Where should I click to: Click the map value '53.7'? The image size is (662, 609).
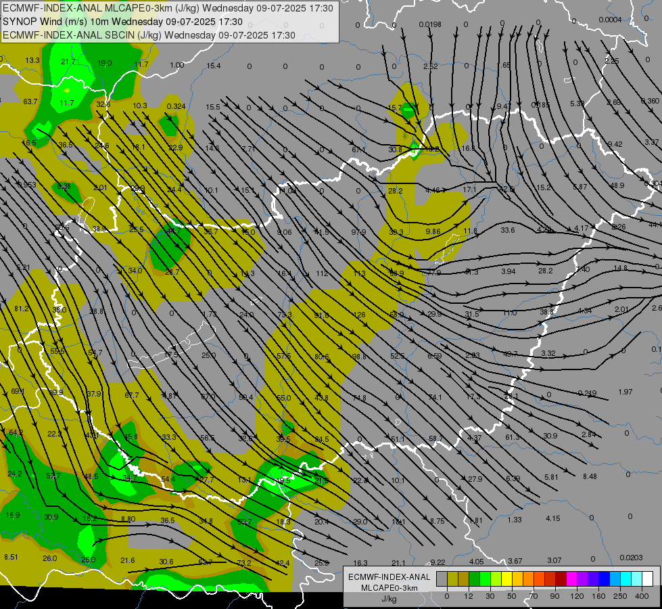coord(205,562)
